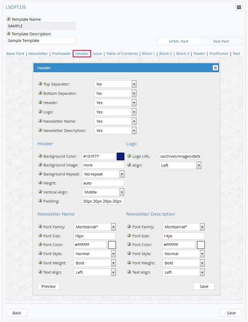This screenshot has width=248, height=322.
Task: Open the Postfooter section
Action: (219, 53)
